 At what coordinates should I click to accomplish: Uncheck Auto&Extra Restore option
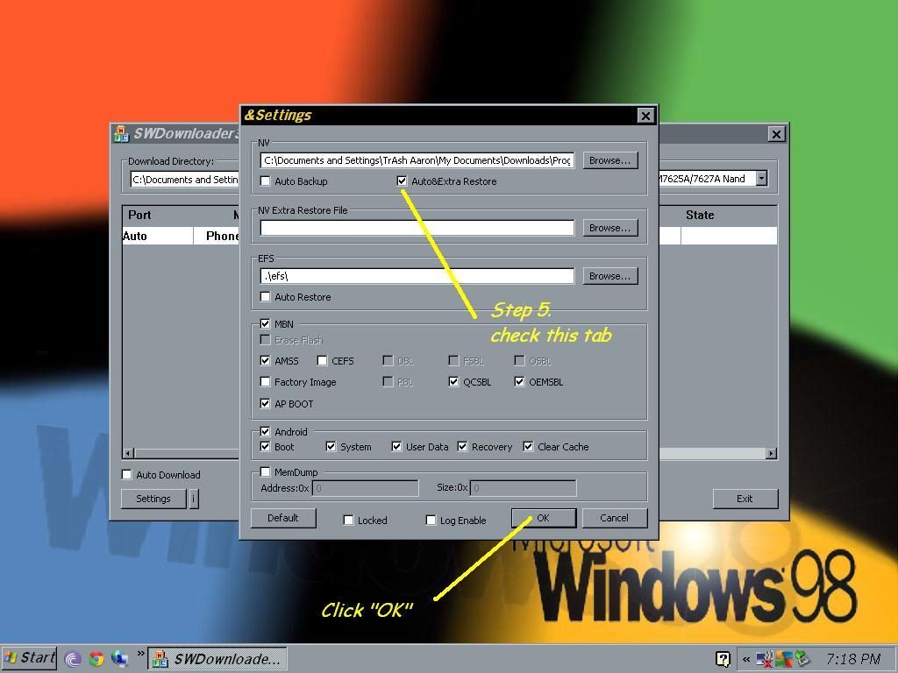tap(403, 181)
